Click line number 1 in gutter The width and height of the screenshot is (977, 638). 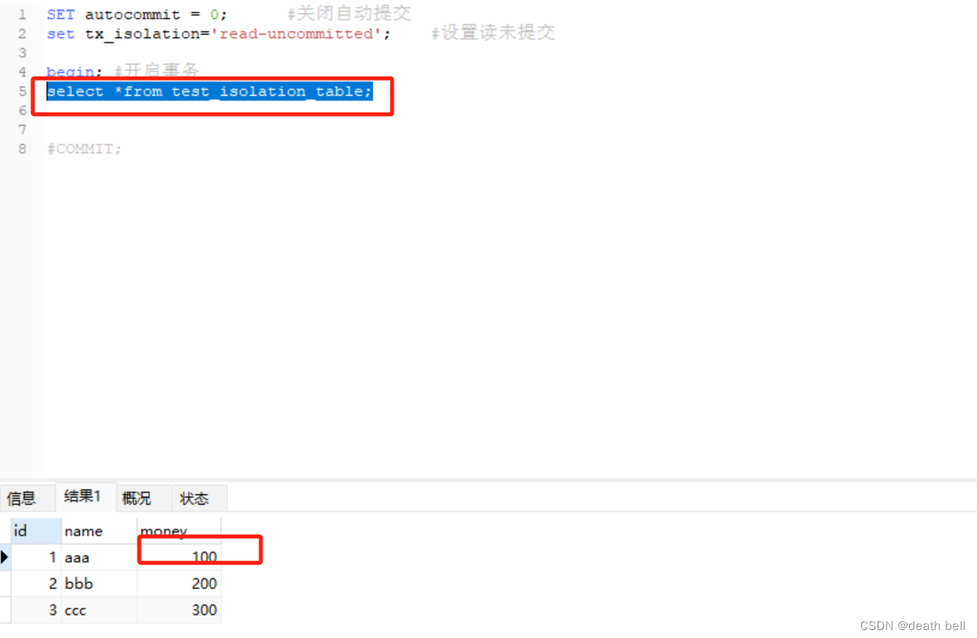point(22,14)
